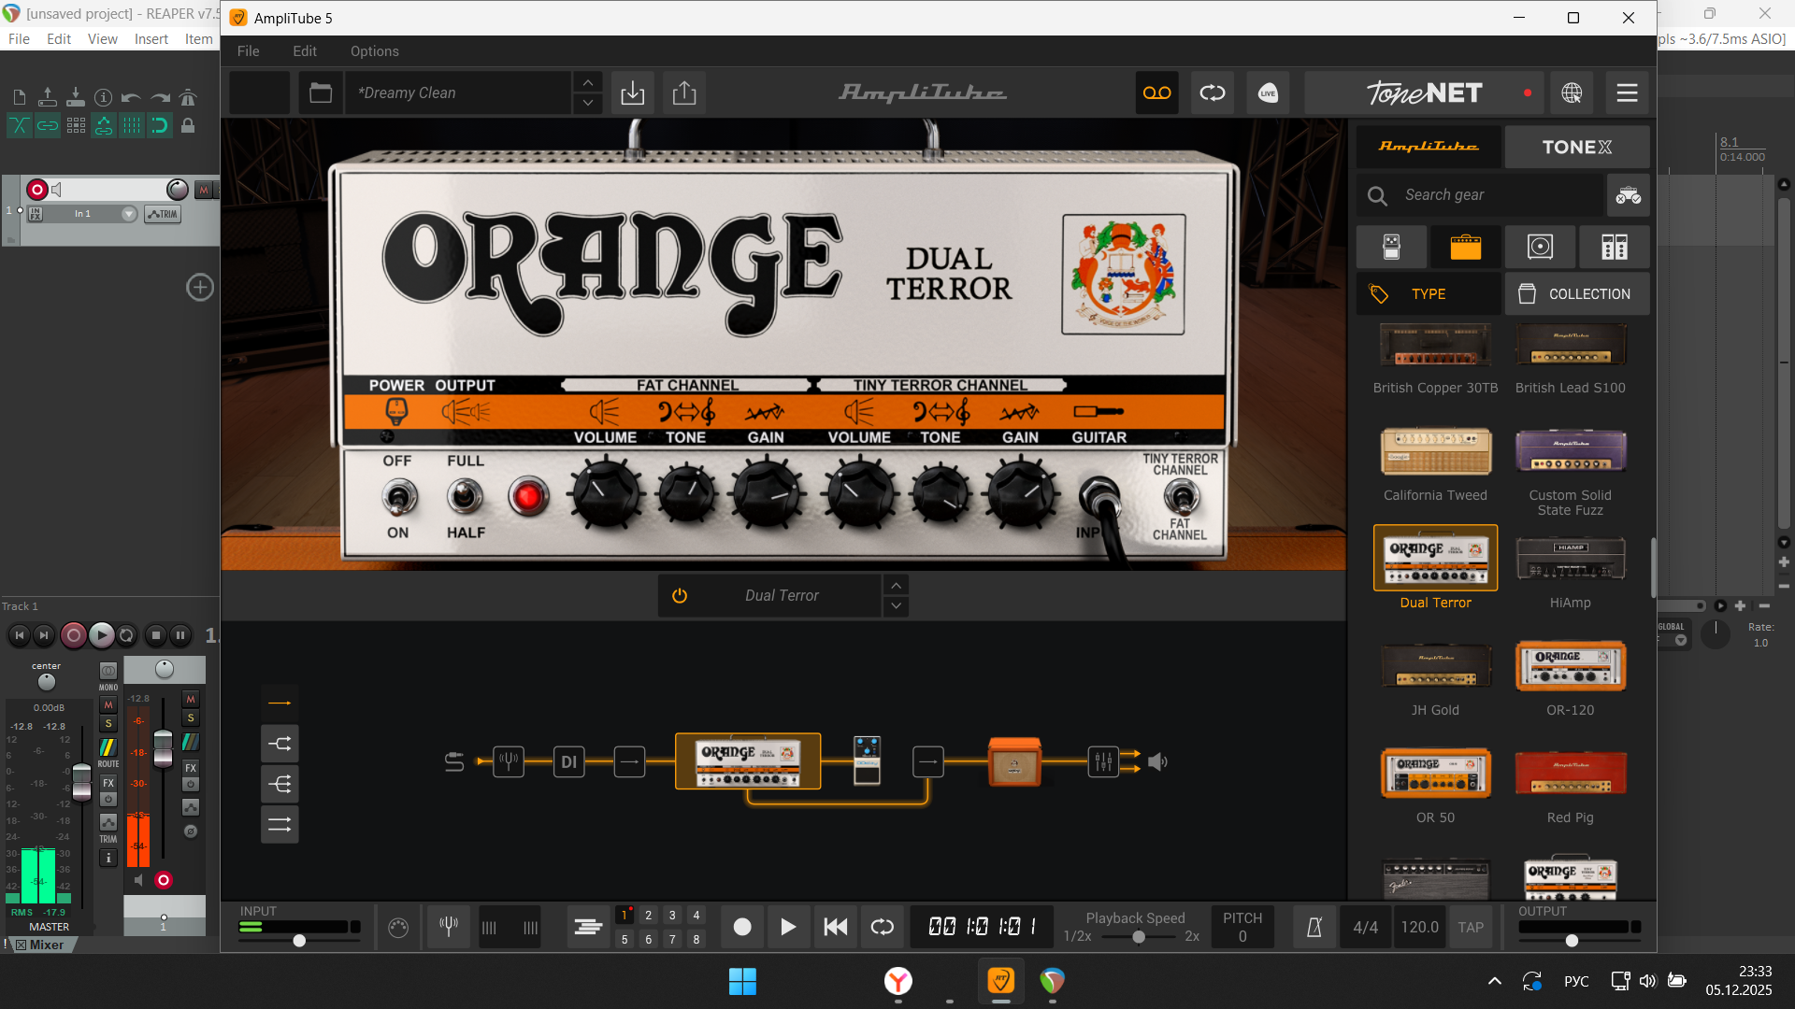The image size is (1795, 1009).
Task: Open the Options menu
Action: pyautogui.click(x=374, y=51)
